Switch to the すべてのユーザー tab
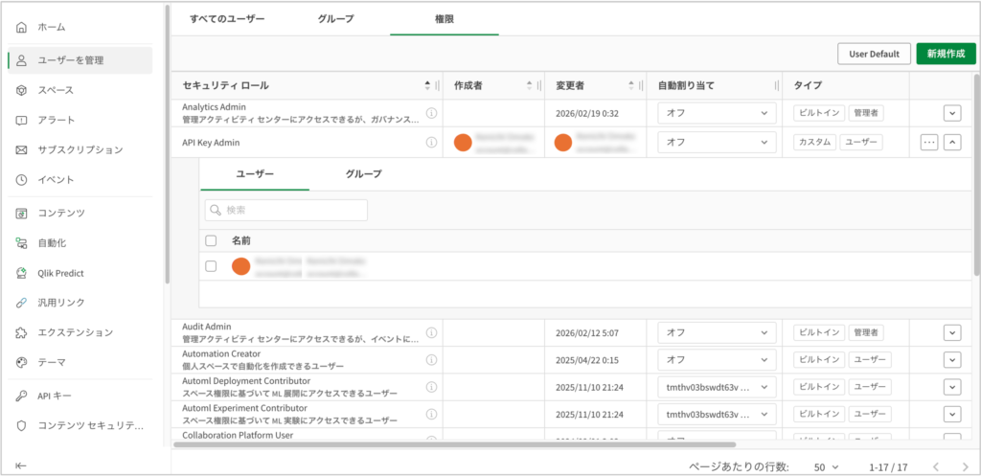The image size is (981, 476). pos(228,18)
